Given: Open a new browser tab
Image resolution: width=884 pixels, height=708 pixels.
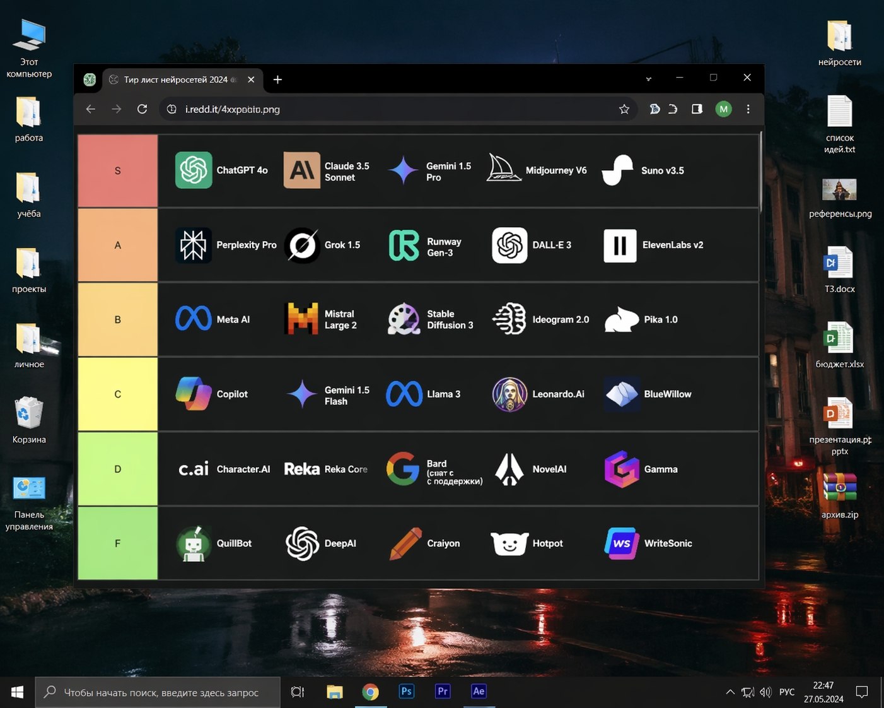Looking at the screenshot, I should point(277,80).
